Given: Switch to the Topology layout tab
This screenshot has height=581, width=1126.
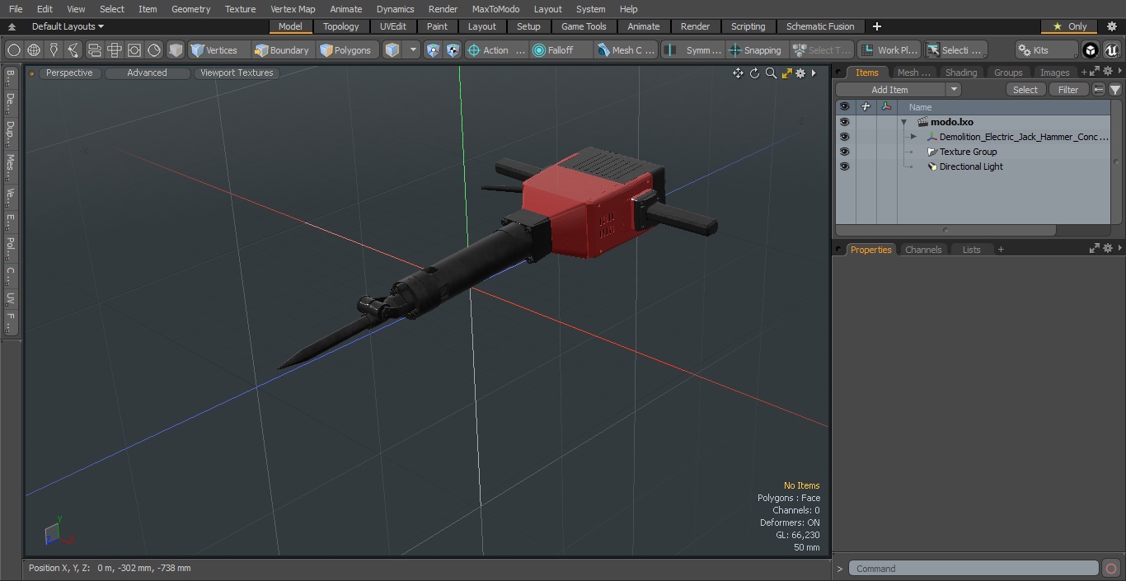Looking at the screenshot, I should click(x=341, y=26).
